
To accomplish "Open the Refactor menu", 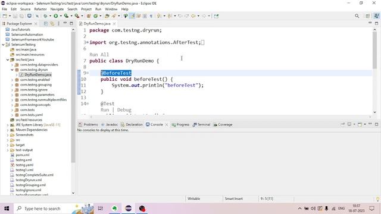I will [40, 9].
